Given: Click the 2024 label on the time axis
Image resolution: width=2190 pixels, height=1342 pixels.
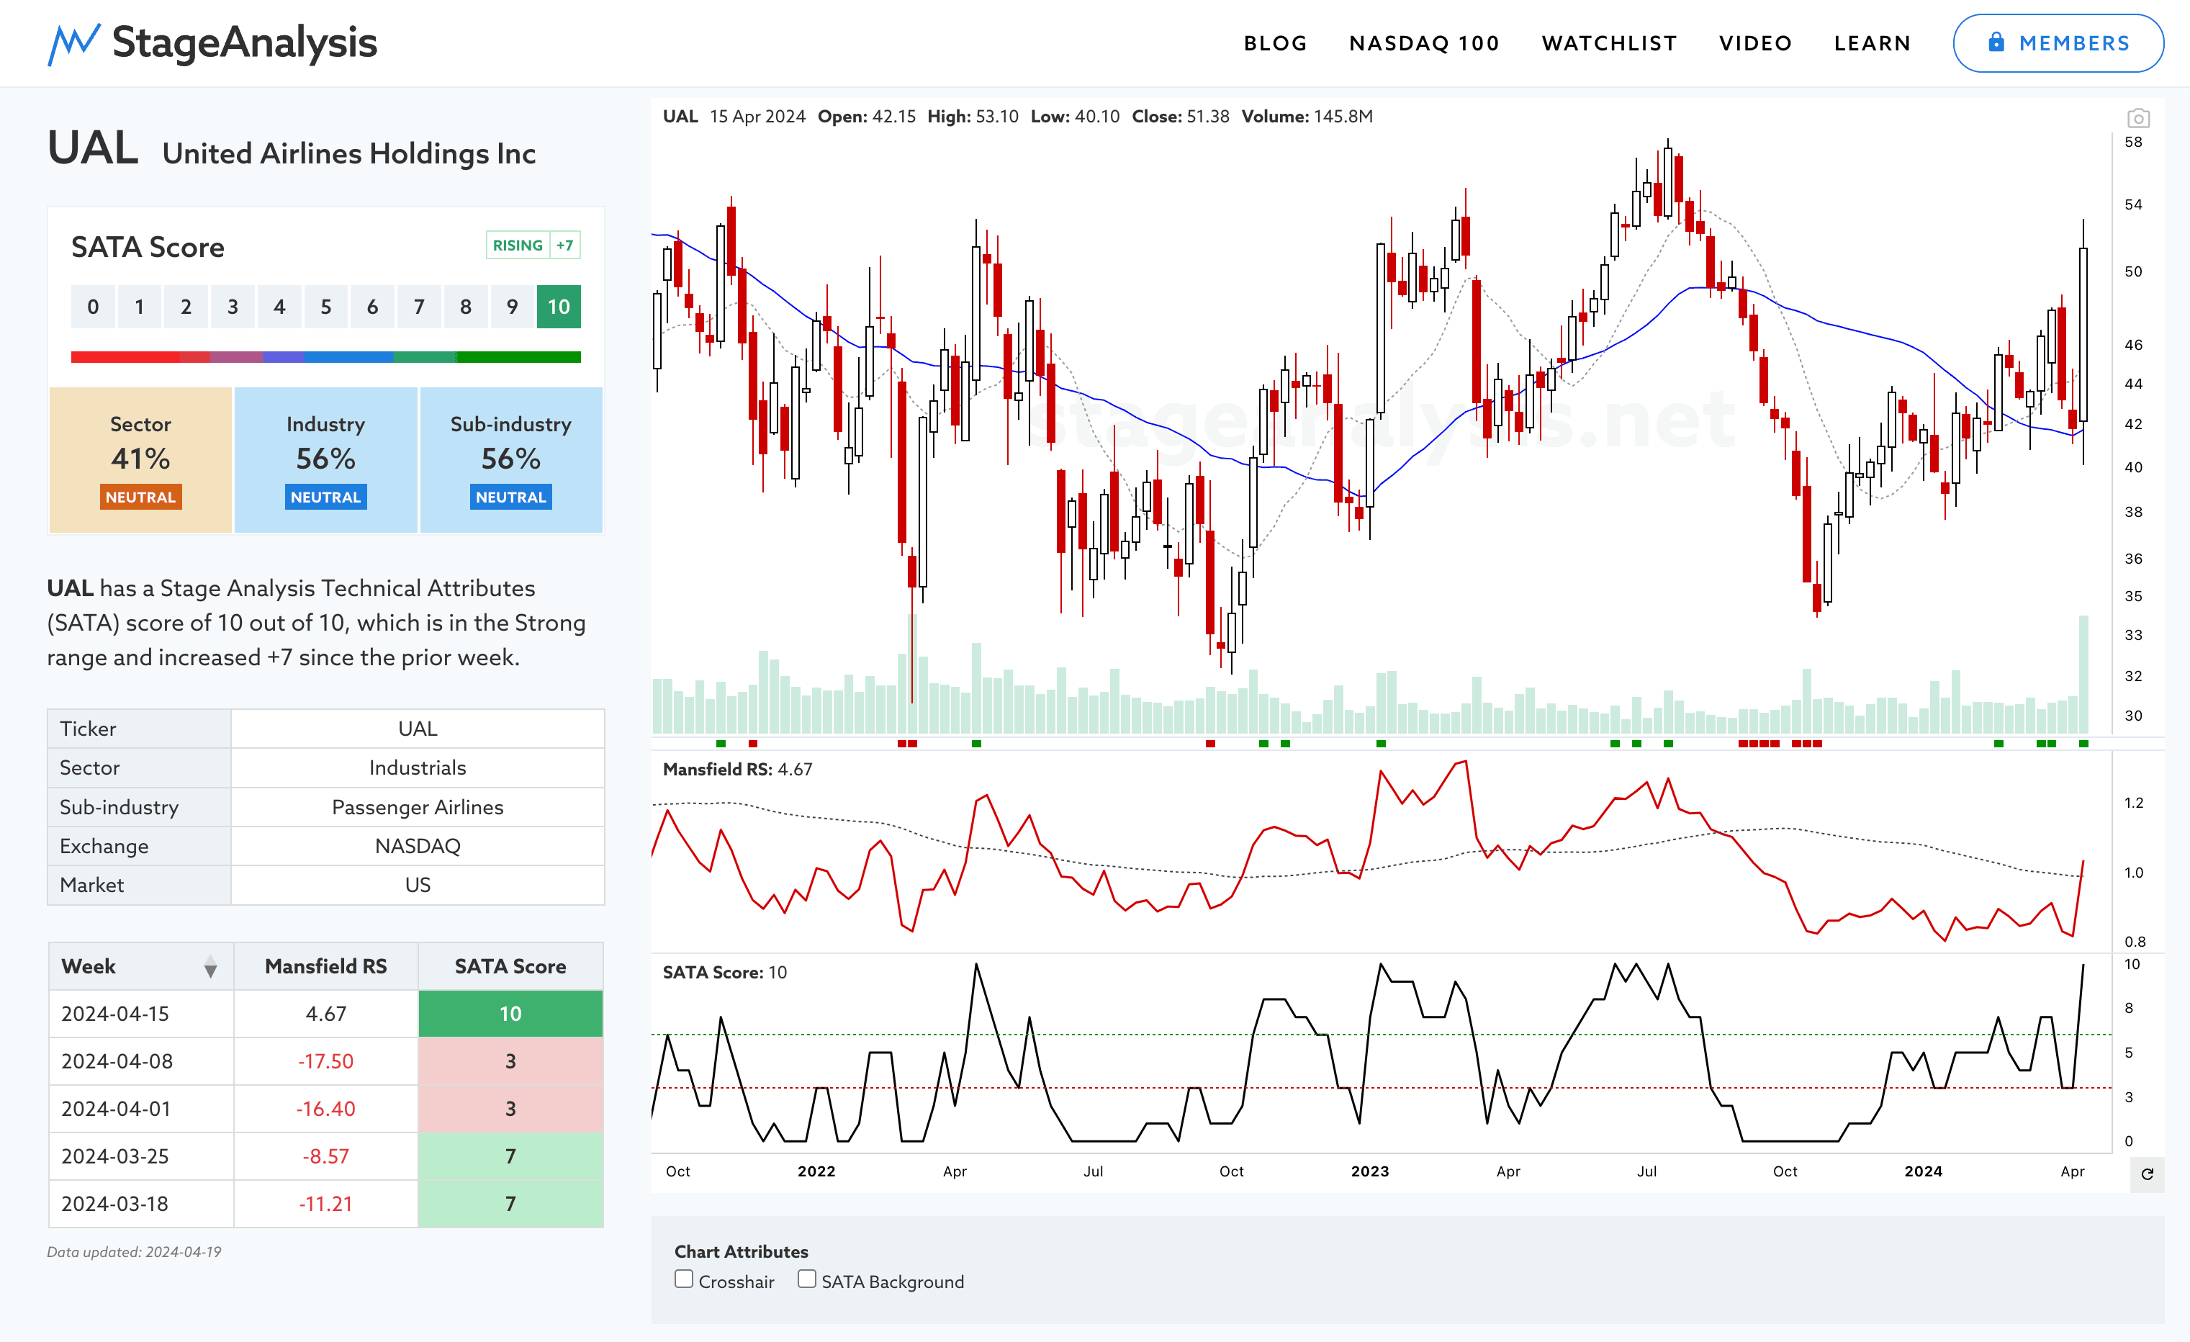Looking at the screenshot, I should (1924, 1171).
